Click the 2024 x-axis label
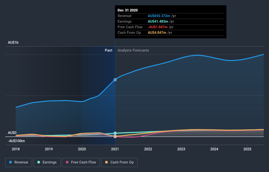Viewport: 269px width, 172px height. click(214, 149)
